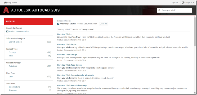Click the User Type heading
The height and width of the screenshot is (95, 197).
click(11, 73)
